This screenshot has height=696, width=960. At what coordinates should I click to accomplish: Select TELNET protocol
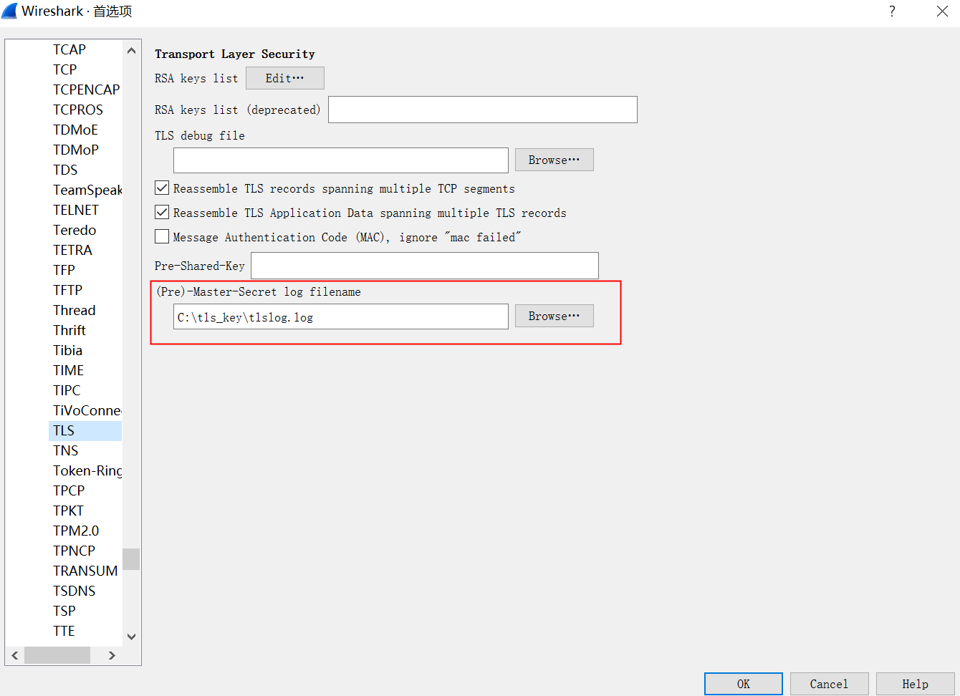[x=76, y=210]
